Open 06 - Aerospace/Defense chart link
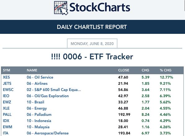 click(x=48, y=133)
